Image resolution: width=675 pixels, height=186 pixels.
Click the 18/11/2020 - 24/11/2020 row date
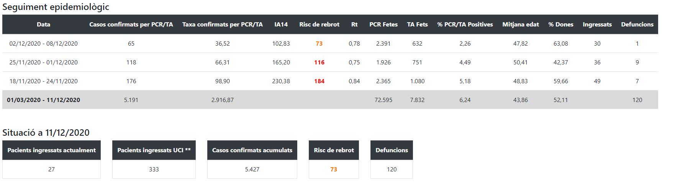tap(43, 81)
